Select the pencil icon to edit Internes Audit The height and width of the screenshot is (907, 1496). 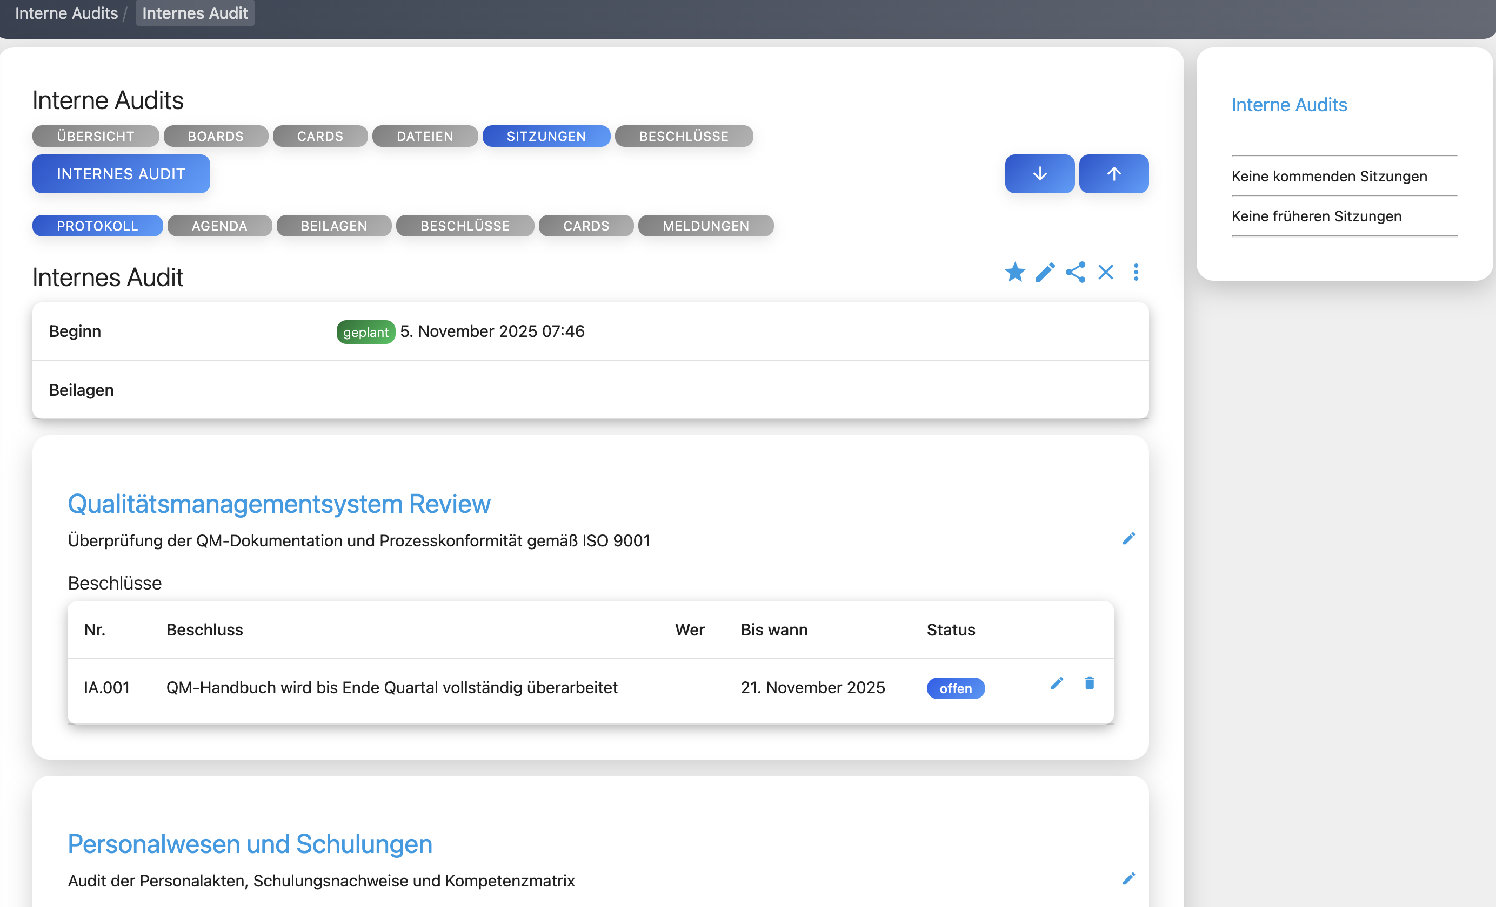pyautogui.click(x=1045, y=273)
